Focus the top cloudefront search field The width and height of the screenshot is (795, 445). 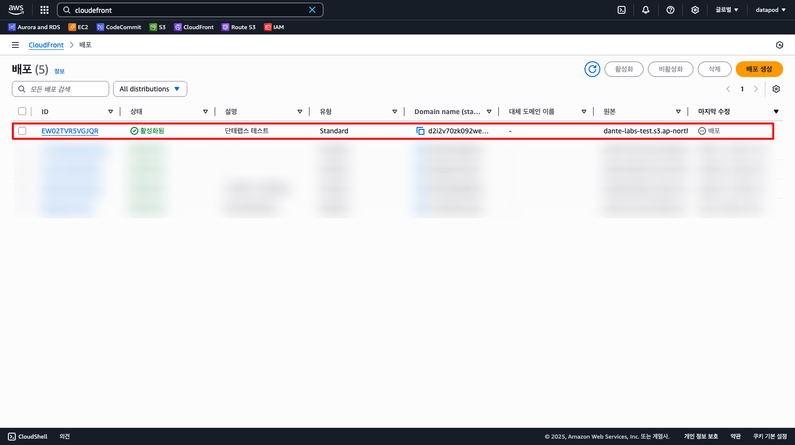(190, 10)
